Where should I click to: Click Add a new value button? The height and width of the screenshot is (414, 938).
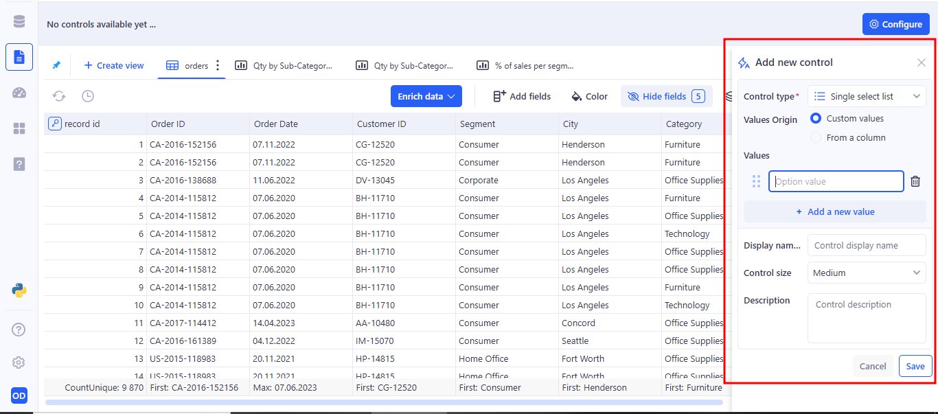(x=834, y=211)
